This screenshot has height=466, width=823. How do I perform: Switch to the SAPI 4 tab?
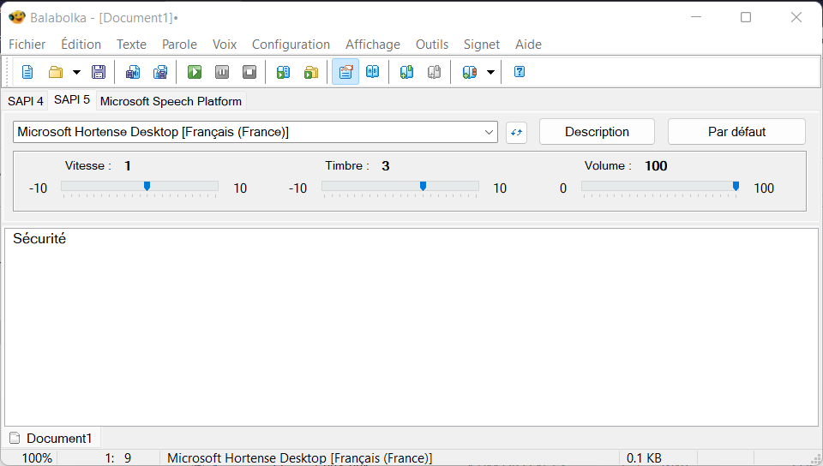(x=25, y=100)
